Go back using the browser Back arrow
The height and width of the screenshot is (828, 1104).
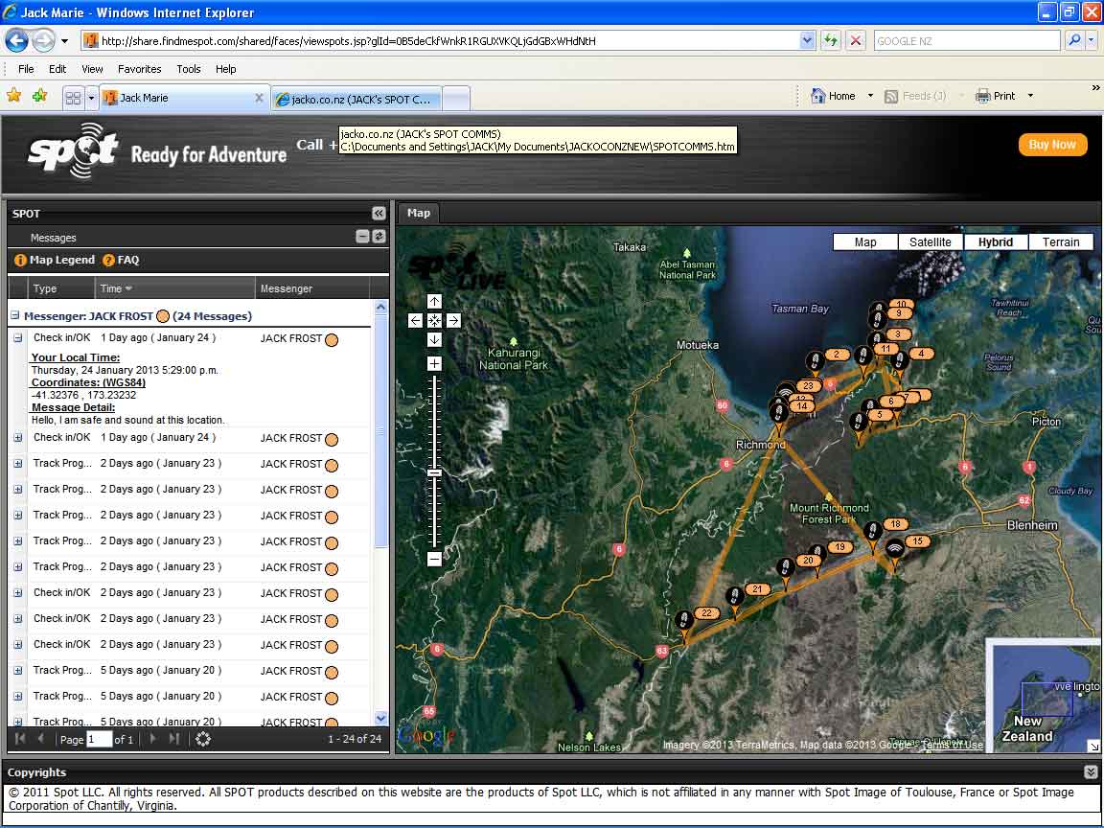tap(16, 41)
